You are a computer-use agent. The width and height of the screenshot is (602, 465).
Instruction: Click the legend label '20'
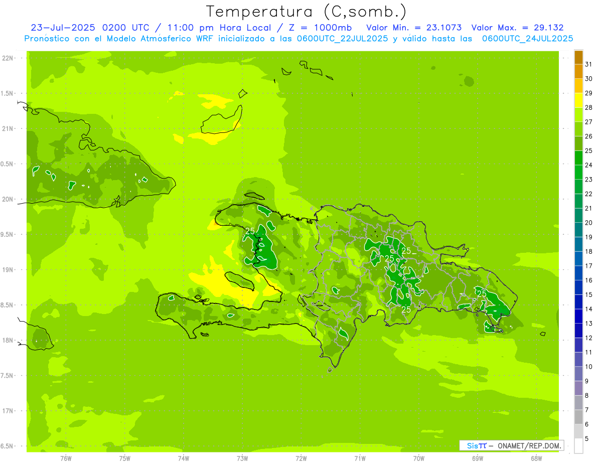click(589, 222)
